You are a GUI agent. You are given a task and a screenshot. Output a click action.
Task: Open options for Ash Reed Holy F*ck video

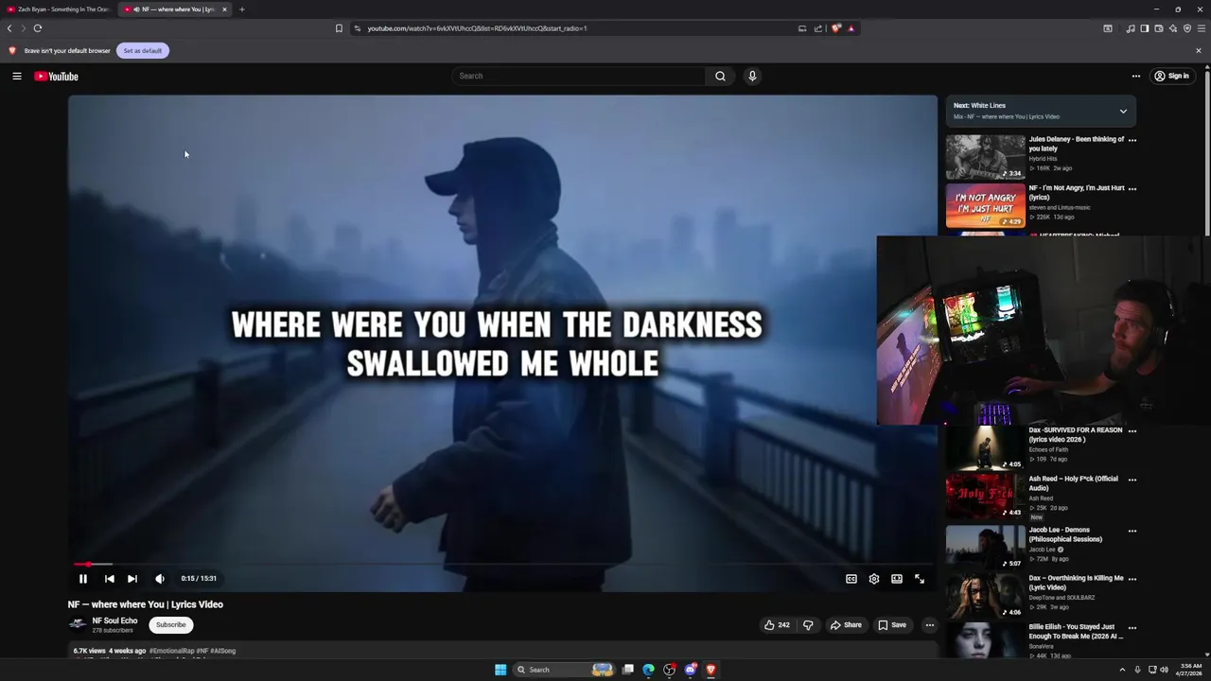[x=1132, y=480]
